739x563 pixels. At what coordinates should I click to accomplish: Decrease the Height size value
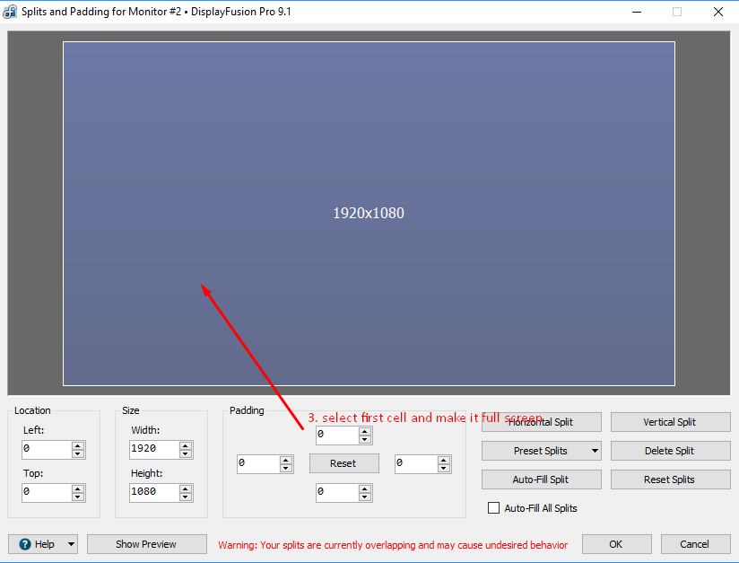[186, 497]
